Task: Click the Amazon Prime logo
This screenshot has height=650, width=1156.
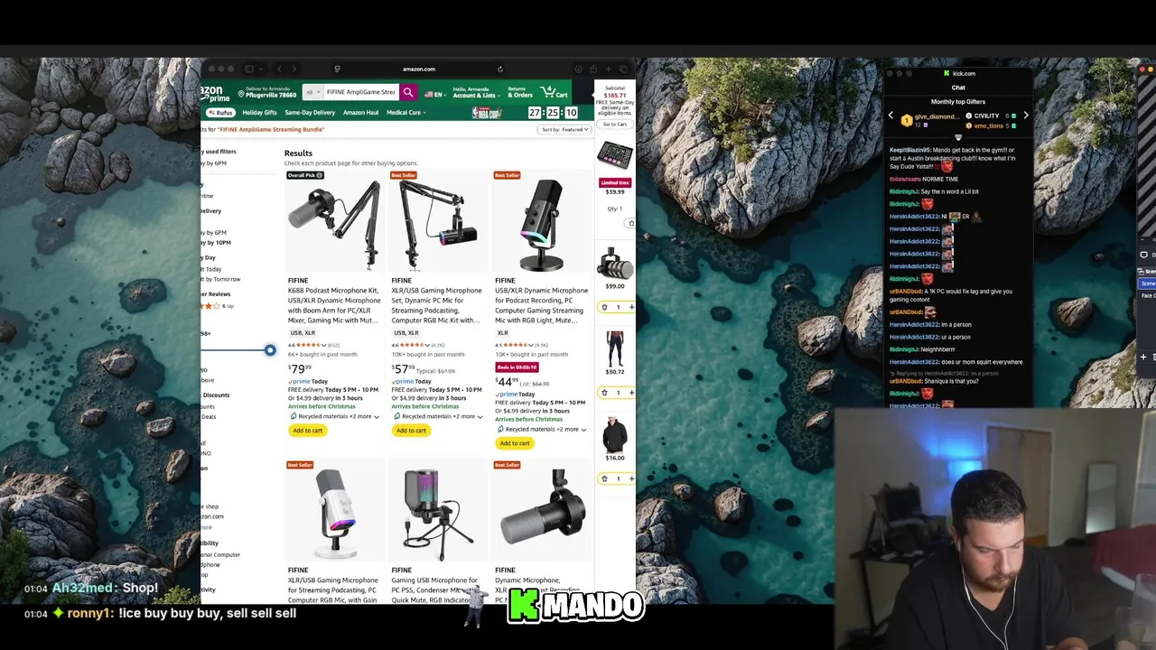Action: (x=213, y=93)
